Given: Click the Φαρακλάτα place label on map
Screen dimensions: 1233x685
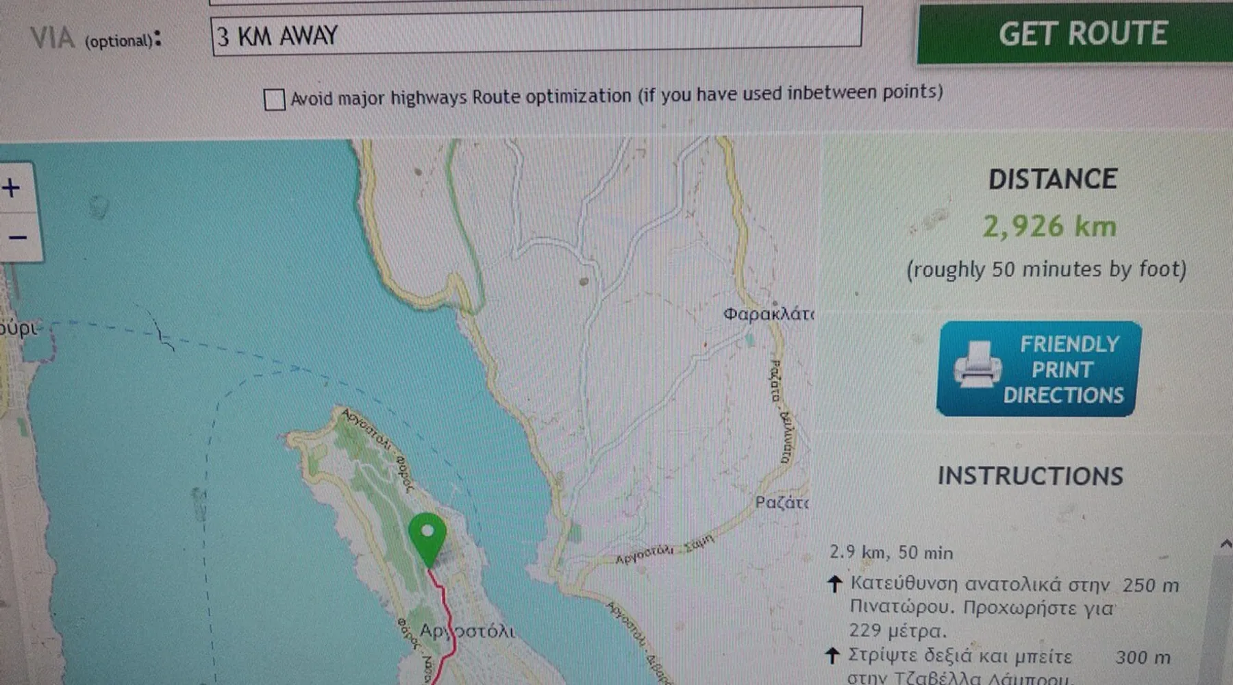Looking at the screenshot, I should [767, 314].
